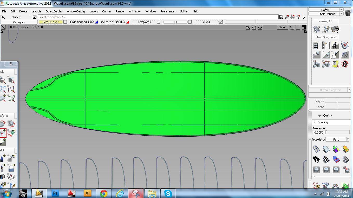This screenshot has width=353, height=198.
Task: Switch to the Menu Shortcuts shelf tab
Action: (325, 37)
